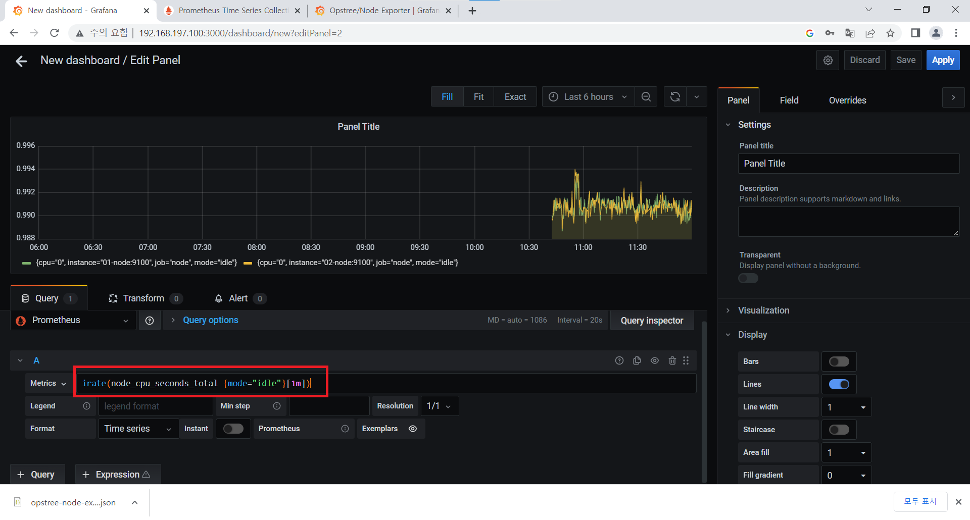Open the Query inspector
The height and width of the screenshot is (520, 970).
pos(652,321)
